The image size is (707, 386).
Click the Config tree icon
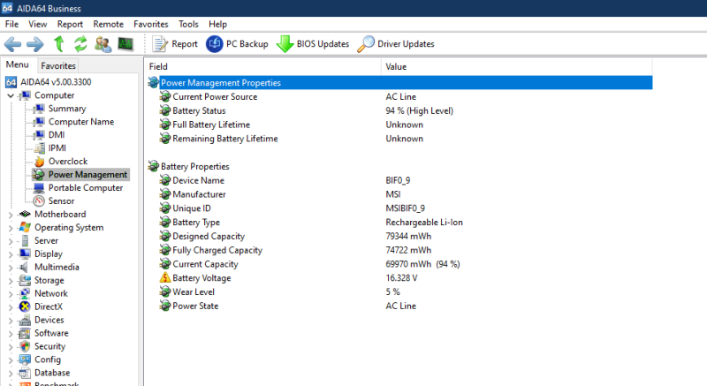pyautogui.click(x=25, y=360)
